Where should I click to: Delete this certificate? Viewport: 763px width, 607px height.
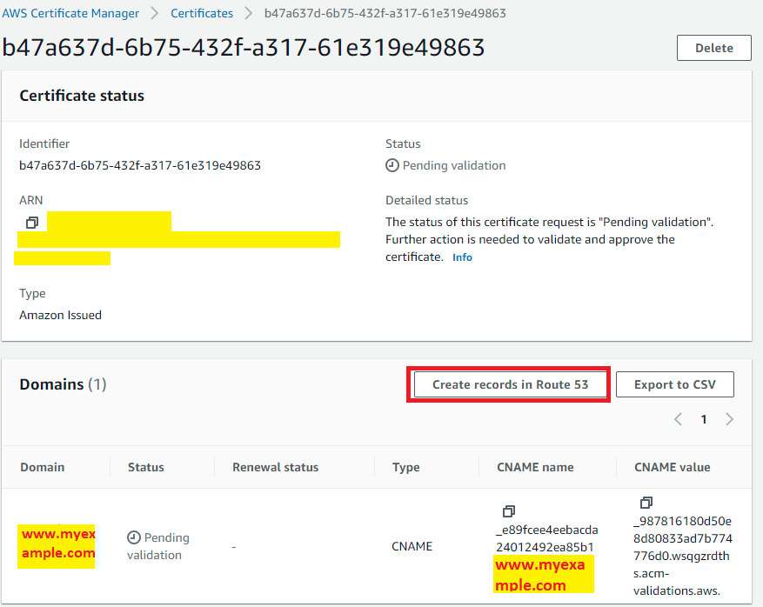(x=713, y=48)
